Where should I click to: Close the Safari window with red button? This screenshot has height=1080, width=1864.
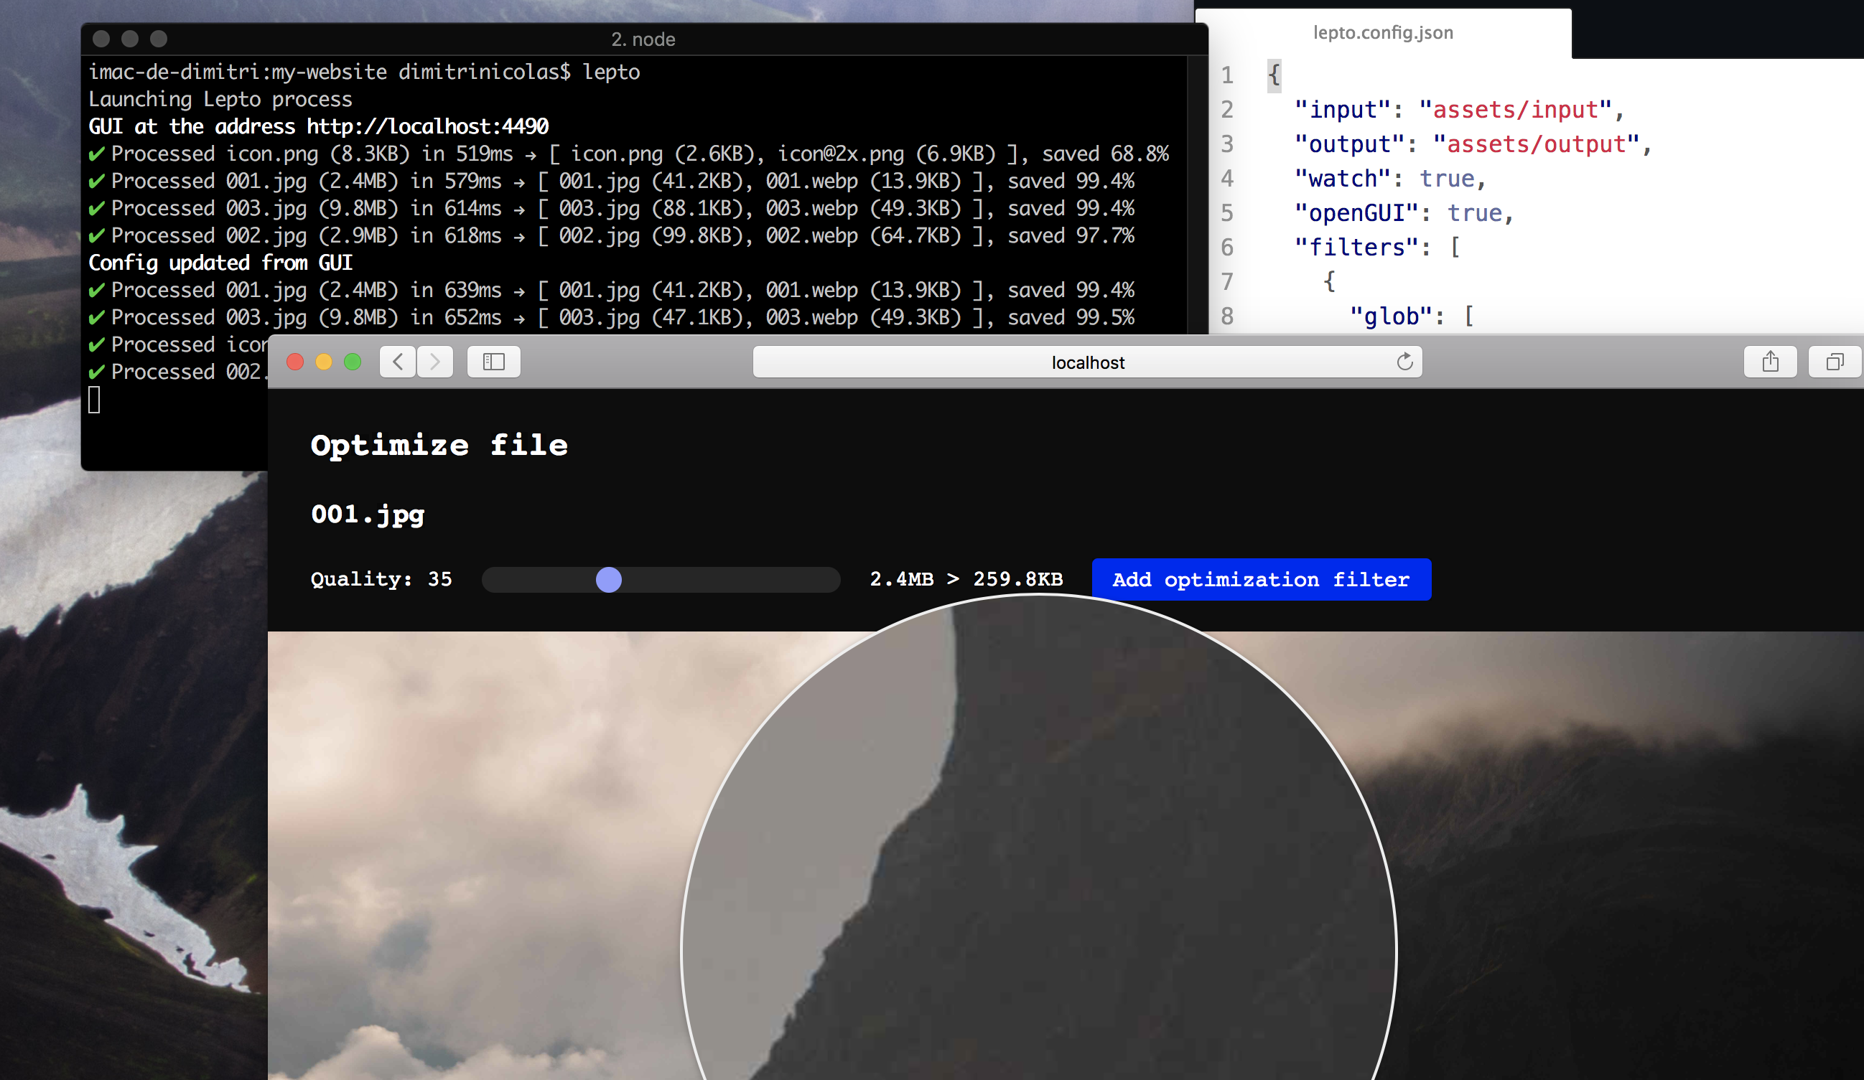[x=295, y=362]
